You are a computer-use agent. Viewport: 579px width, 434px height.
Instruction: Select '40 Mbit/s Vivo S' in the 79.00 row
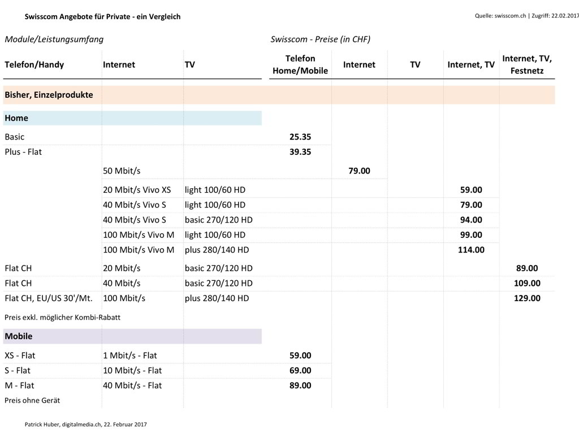click(135, 205)
